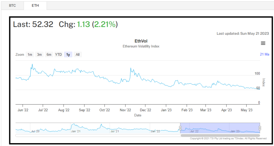The width and height of the screenshot is (274, 146).
Task: Click the EthVol chart title
Action: 141,41
